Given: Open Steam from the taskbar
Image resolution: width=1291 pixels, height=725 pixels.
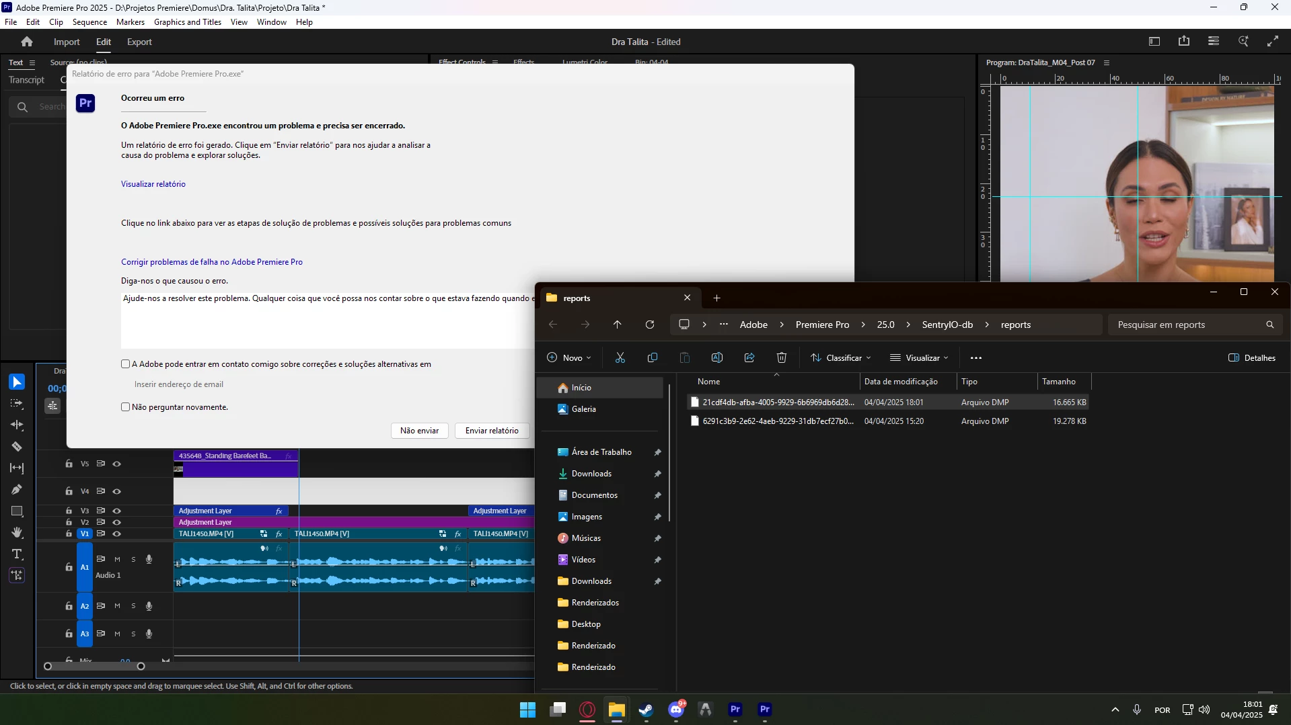Looking at the screenshot, I should [x=647, y=710].
